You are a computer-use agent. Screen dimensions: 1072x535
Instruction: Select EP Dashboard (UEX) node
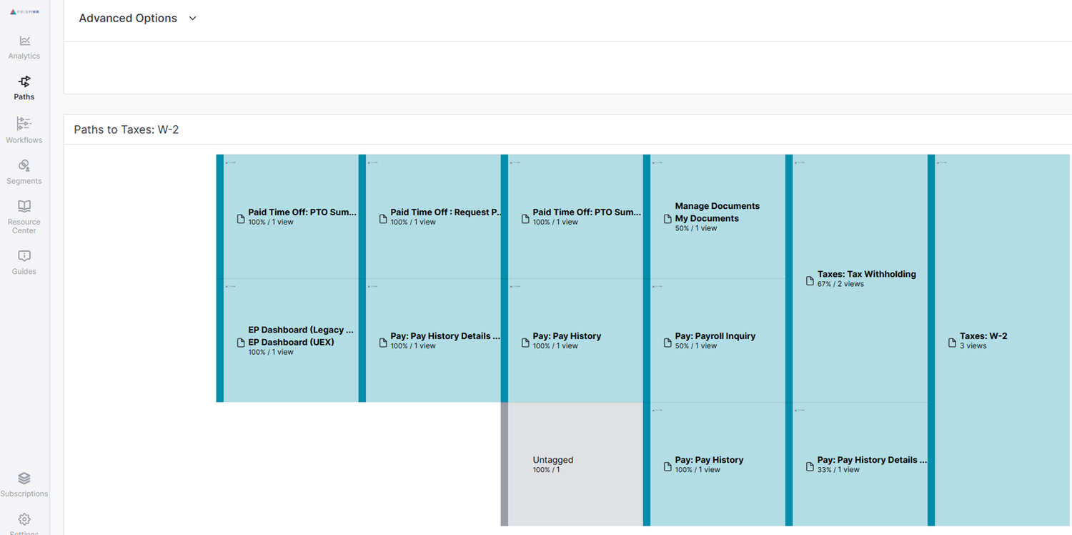point(291,340)
